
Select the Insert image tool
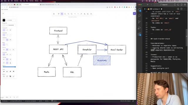[88, 14]
